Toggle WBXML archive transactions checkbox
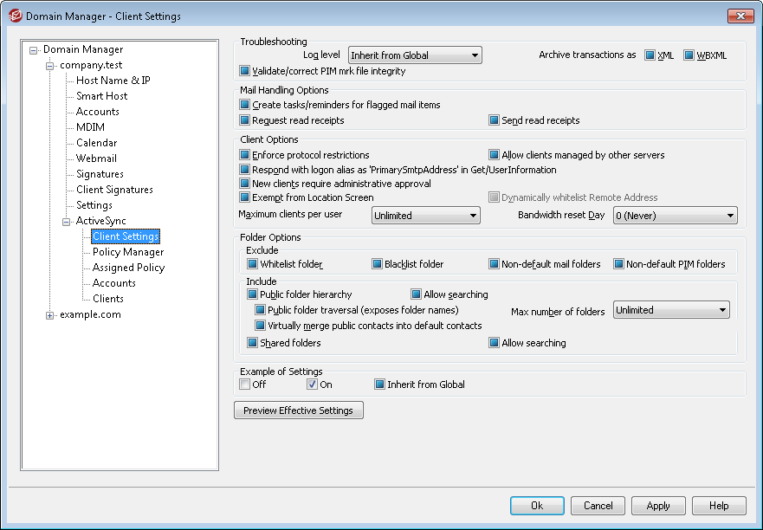The width and height of the screenshot is (763, 530). click(689, 55)
